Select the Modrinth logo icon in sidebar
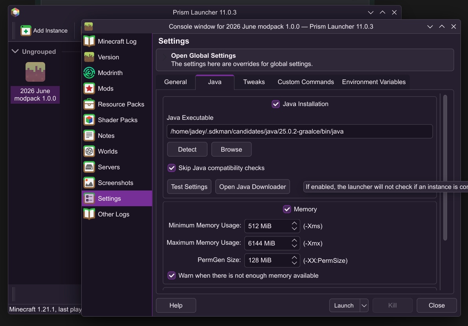The image size is (468, 326). (89, 73)
